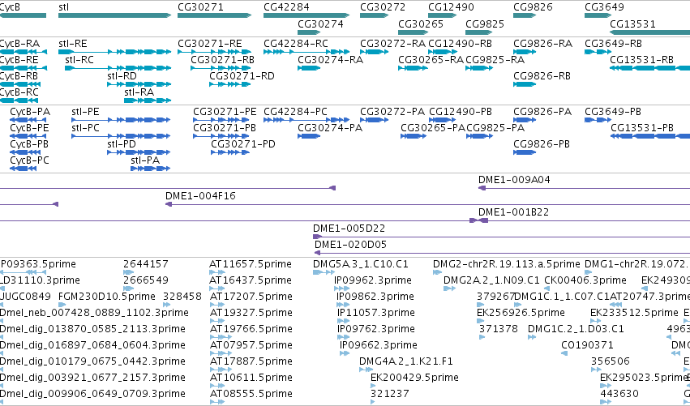The image size is (690, 406).
Task: Click transcript CG42284-RC
Action: tap(306, 52)
